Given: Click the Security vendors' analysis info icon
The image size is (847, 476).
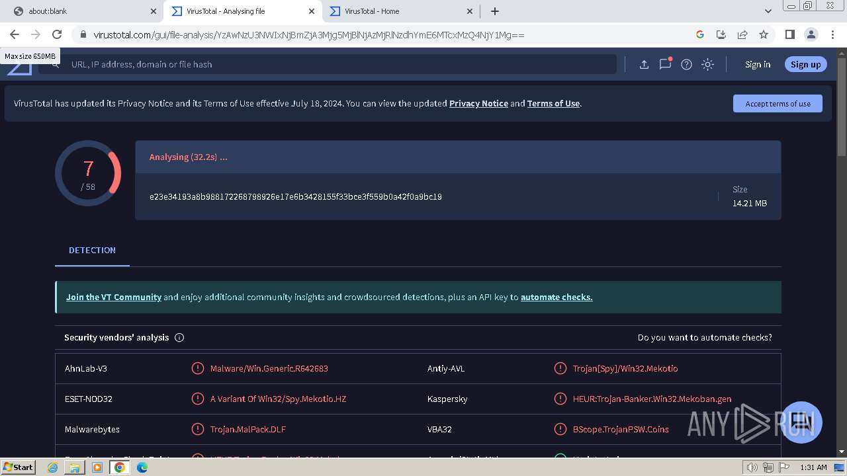Looking at the screenshot, I should [x=179, y=337].
